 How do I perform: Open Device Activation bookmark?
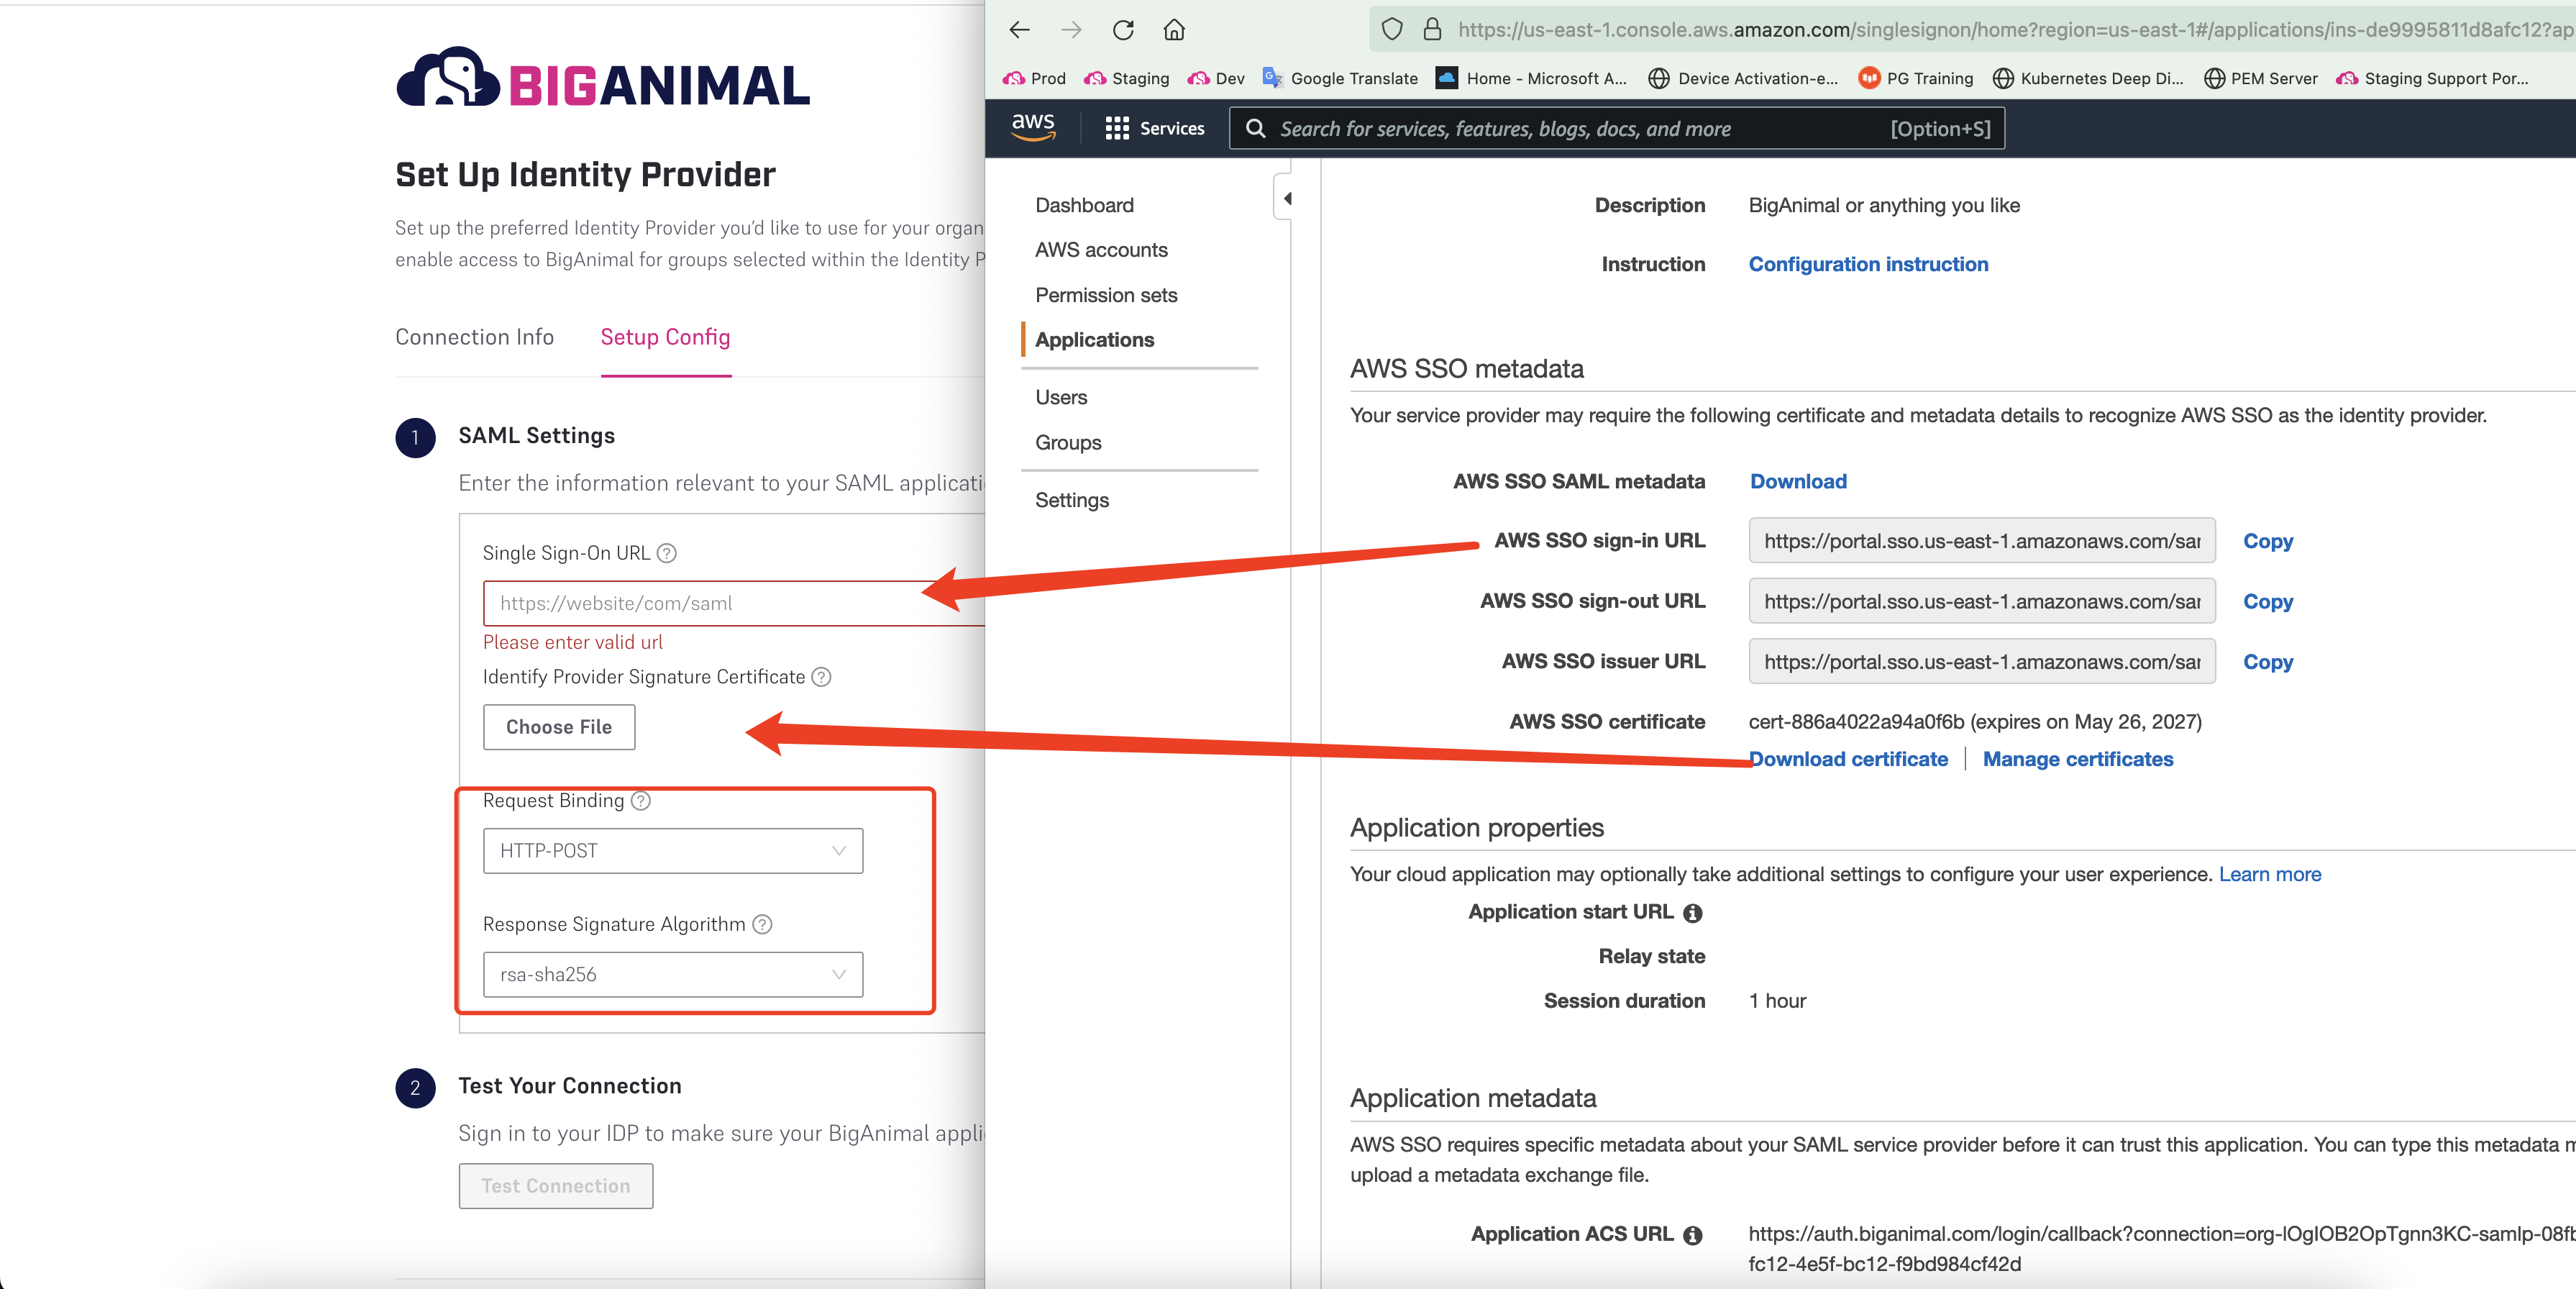click(1743, 78)
